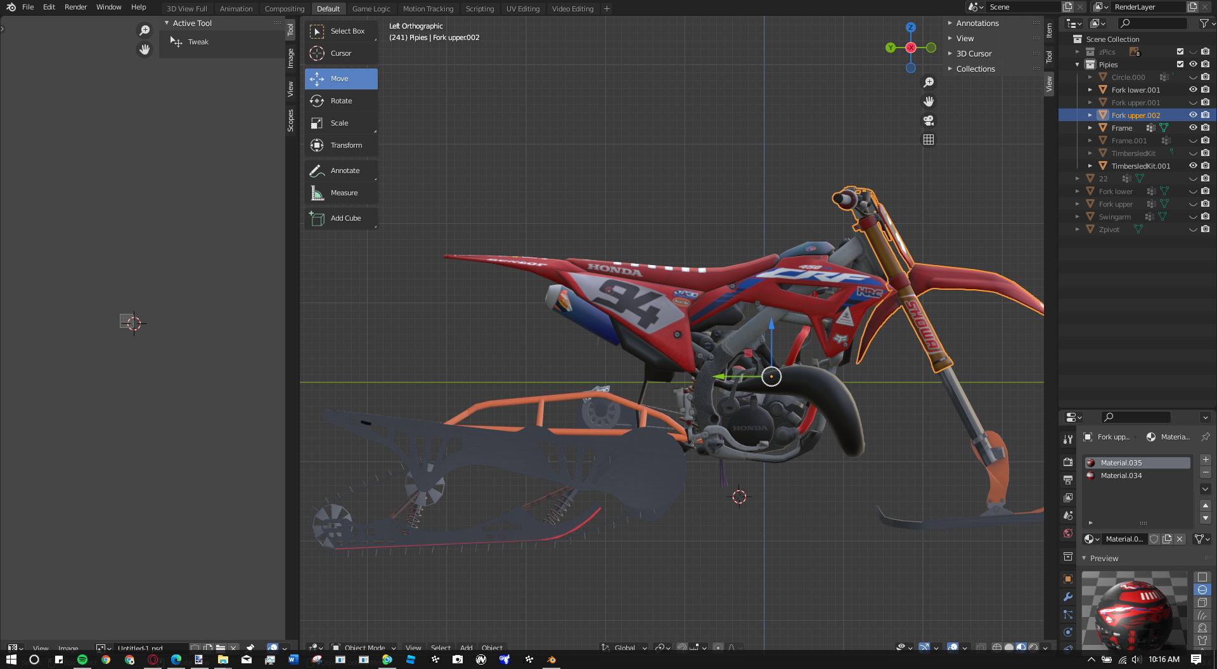Open the Window menu
1217x669 pixels.
[108, 7]
